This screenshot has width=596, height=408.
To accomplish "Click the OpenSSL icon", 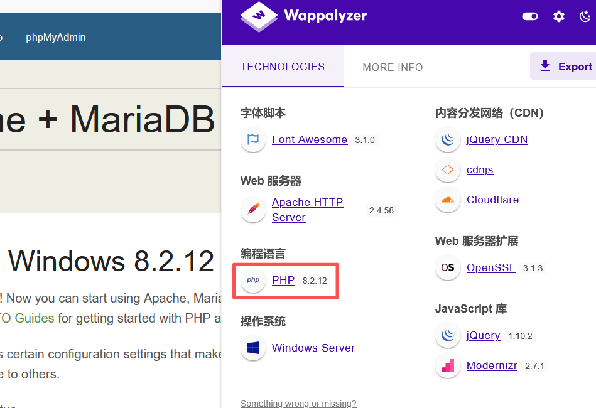I will click(448, 267).
